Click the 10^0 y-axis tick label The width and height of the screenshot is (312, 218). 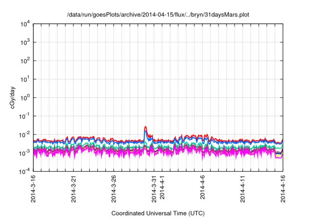pos(25,98)
